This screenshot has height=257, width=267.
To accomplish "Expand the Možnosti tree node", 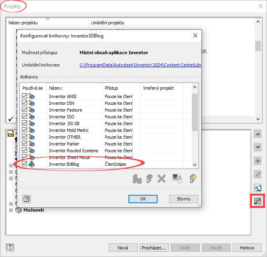I will [x=11, y=210].
